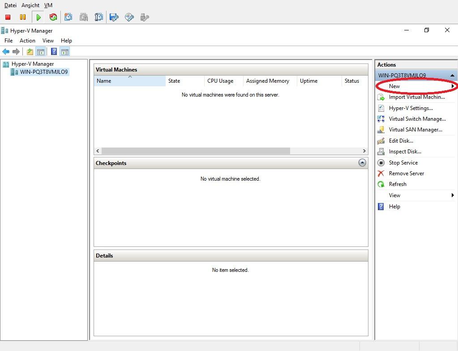
Task: Click Import Virtual Machine action link
Action: (417, 97)
